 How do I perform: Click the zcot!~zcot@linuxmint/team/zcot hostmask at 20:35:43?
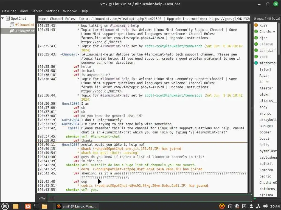coord(173,46)
